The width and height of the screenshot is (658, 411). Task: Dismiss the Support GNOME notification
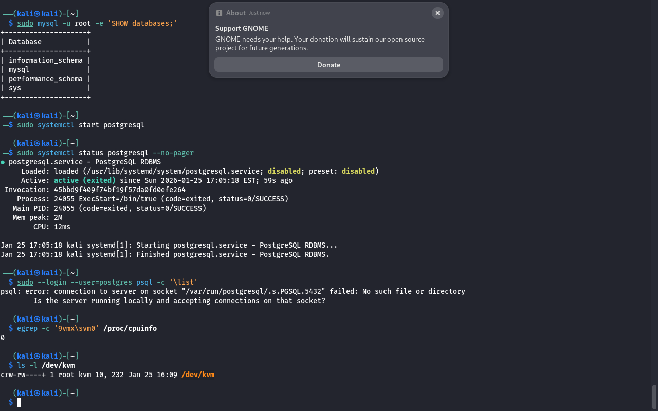point(437,13)
